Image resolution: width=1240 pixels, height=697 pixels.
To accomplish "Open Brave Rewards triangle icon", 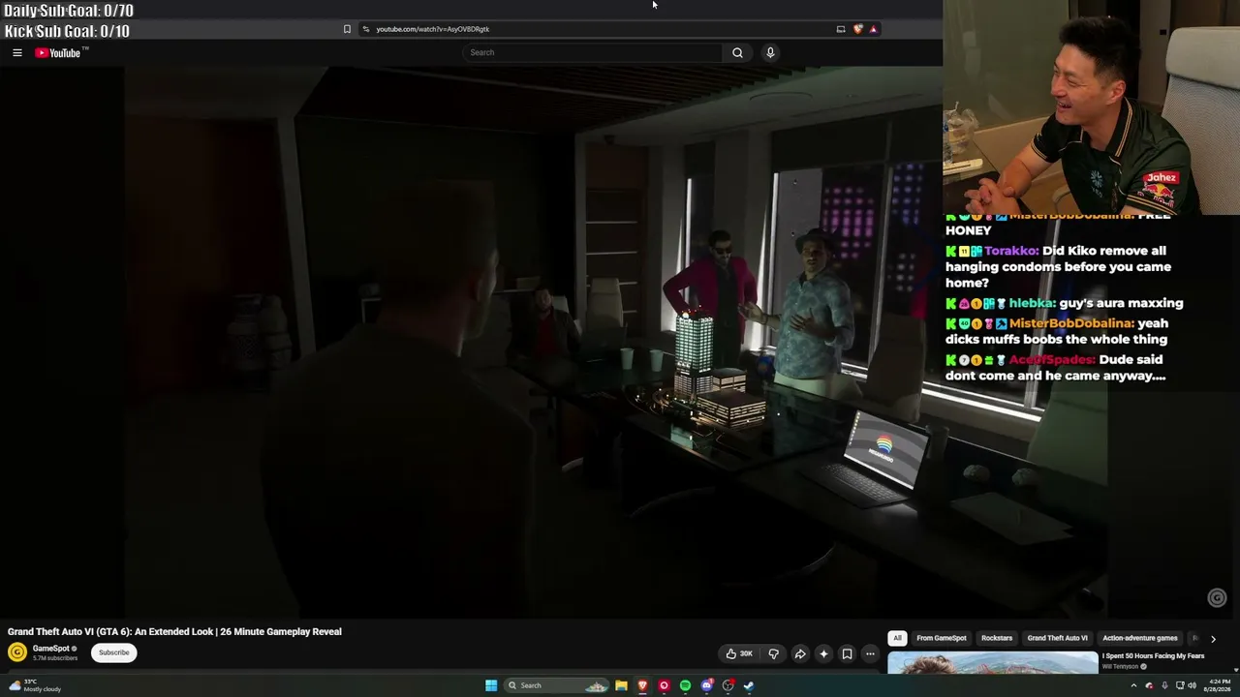I will click(x=873, y=29).
